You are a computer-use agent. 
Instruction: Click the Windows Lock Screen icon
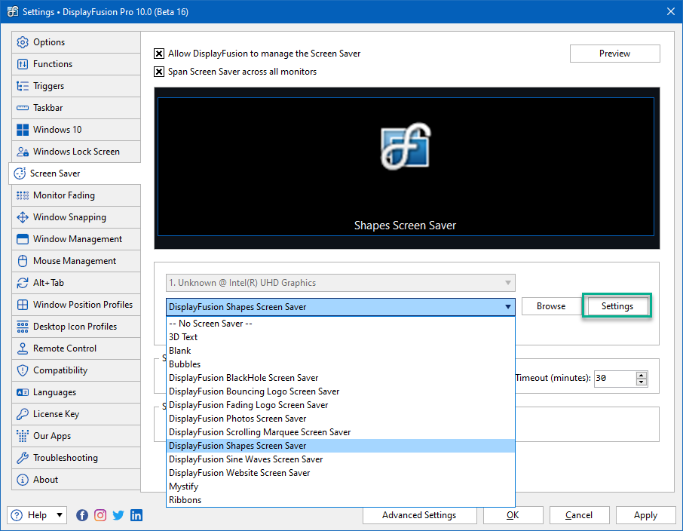pyautogui.click(x=22, y=152)
